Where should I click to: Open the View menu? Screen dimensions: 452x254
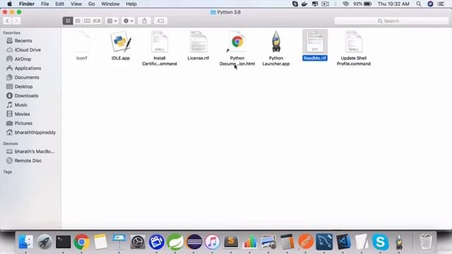click(76, 4)
